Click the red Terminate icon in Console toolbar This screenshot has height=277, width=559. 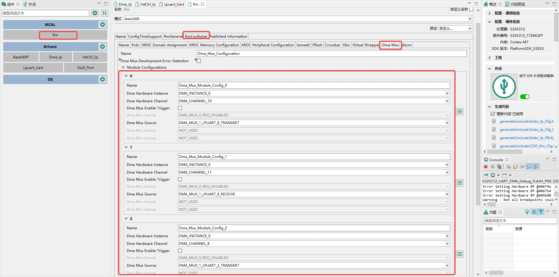486,166
